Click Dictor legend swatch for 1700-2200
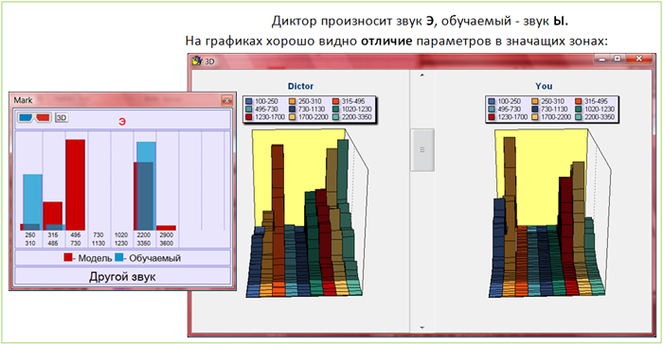 pos(293,117)
